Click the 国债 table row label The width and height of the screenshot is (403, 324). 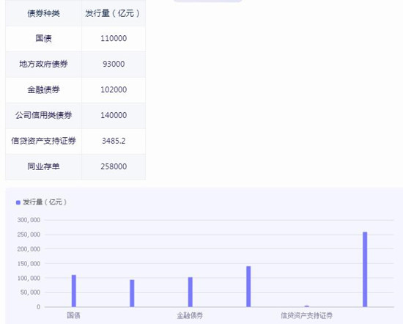tap(43, 39)
